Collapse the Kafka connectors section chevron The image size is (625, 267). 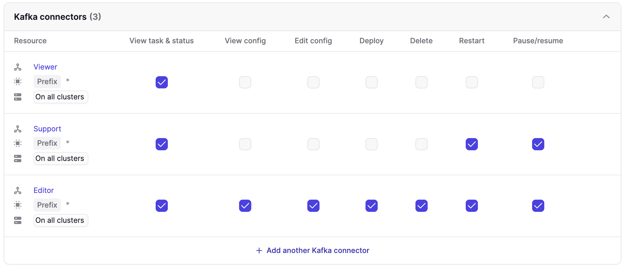pyautogui.click(x=606, y=17)
